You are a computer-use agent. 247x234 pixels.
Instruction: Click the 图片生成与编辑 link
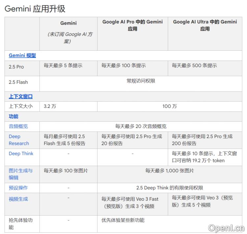pos(20,174)
